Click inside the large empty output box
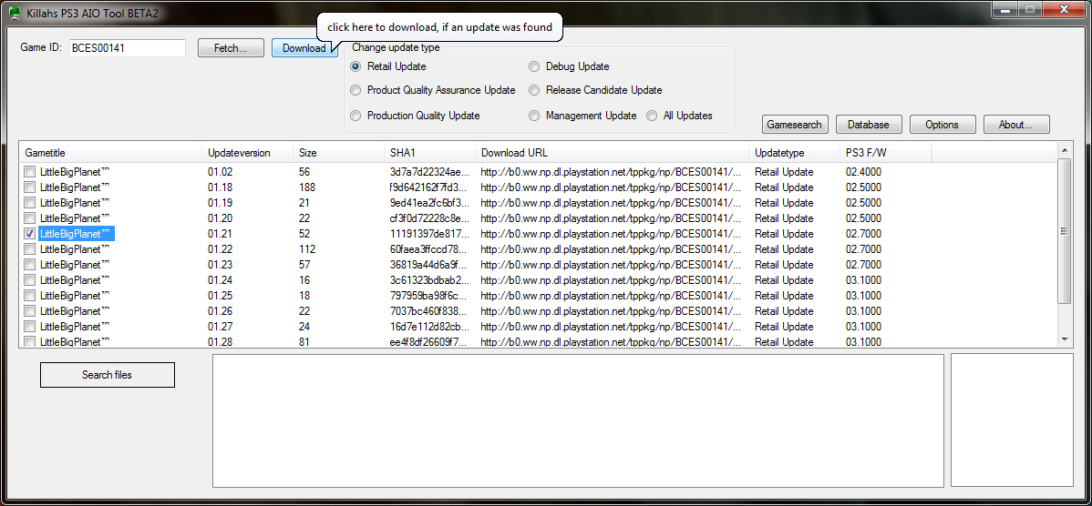The image size is (1092, 506). pyautogui.click(x=578, y=420)
